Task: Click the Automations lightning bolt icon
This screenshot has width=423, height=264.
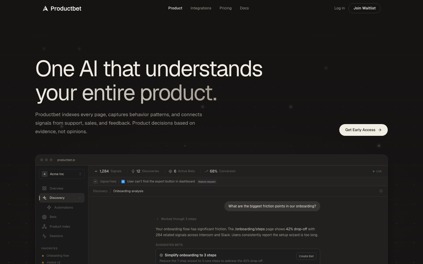Action: coord(49,207)
